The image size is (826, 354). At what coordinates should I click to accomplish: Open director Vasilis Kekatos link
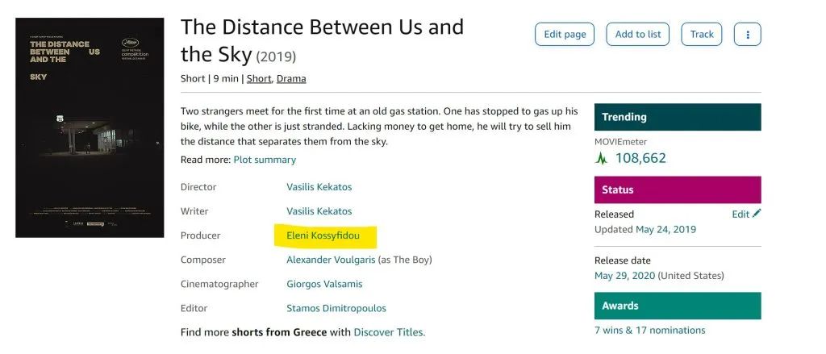(x=319, y=187)
